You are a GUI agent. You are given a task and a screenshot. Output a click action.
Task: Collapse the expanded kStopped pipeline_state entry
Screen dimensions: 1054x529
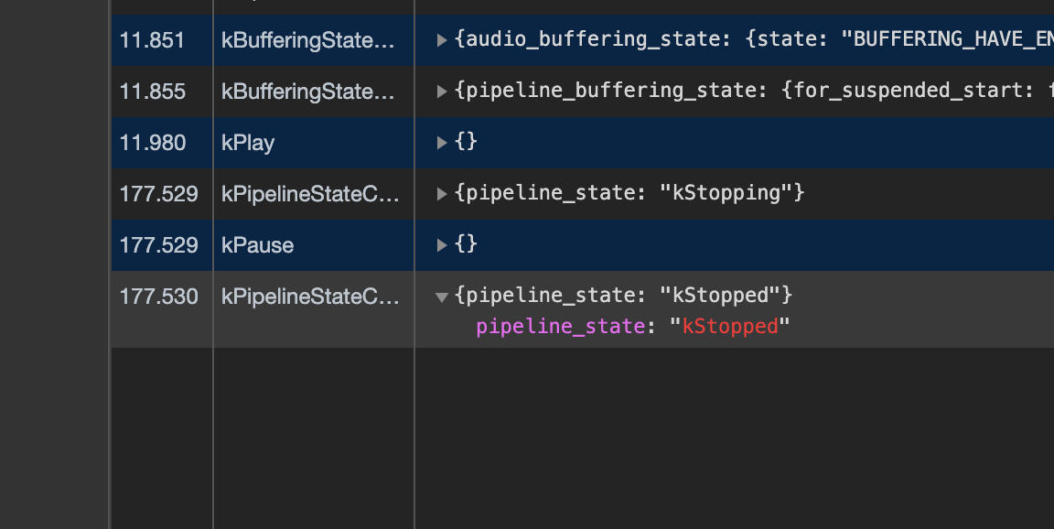[441, 297]
